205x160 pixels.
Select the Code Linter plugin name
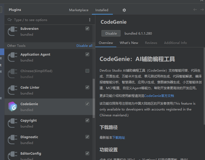pyautogui.click(x=30, y=88)
